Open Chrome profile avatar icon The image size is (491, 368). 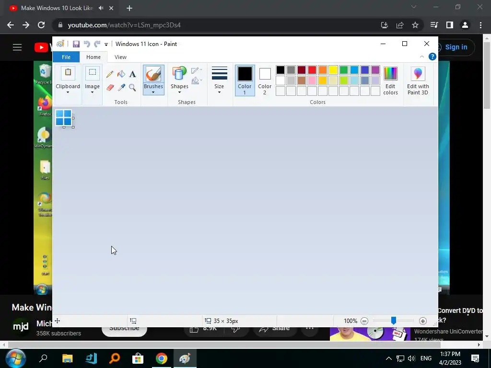click(465, 25)
